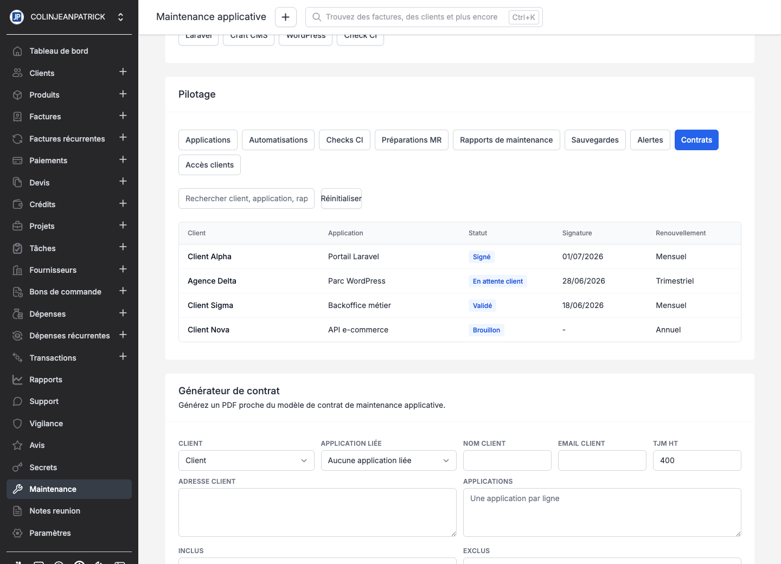Click the Dépenses sidebar icon

[x=17, y=314]
